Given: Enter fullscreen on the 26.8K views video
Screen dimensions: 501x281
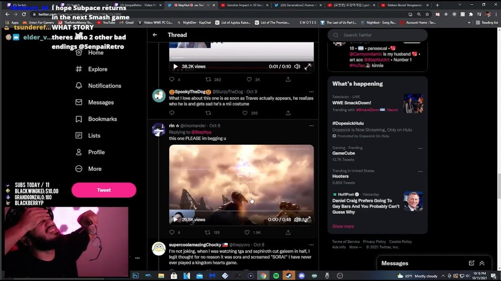Looking at the screenshot, I should [308, 219].
